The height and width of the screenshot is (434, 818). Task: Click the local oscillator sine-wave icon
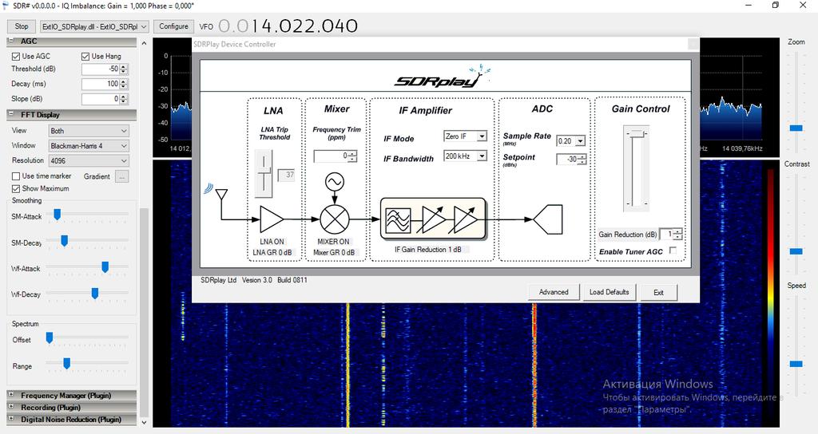[x=335, y=182]
